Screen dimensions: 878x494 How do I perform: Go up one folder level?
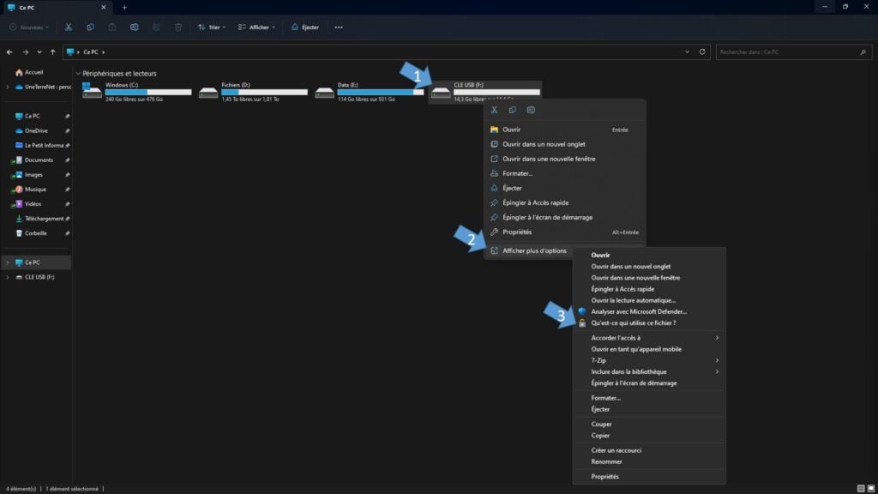point(52,51)
